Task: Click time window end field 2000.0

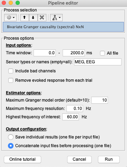Action: point(74,53)
